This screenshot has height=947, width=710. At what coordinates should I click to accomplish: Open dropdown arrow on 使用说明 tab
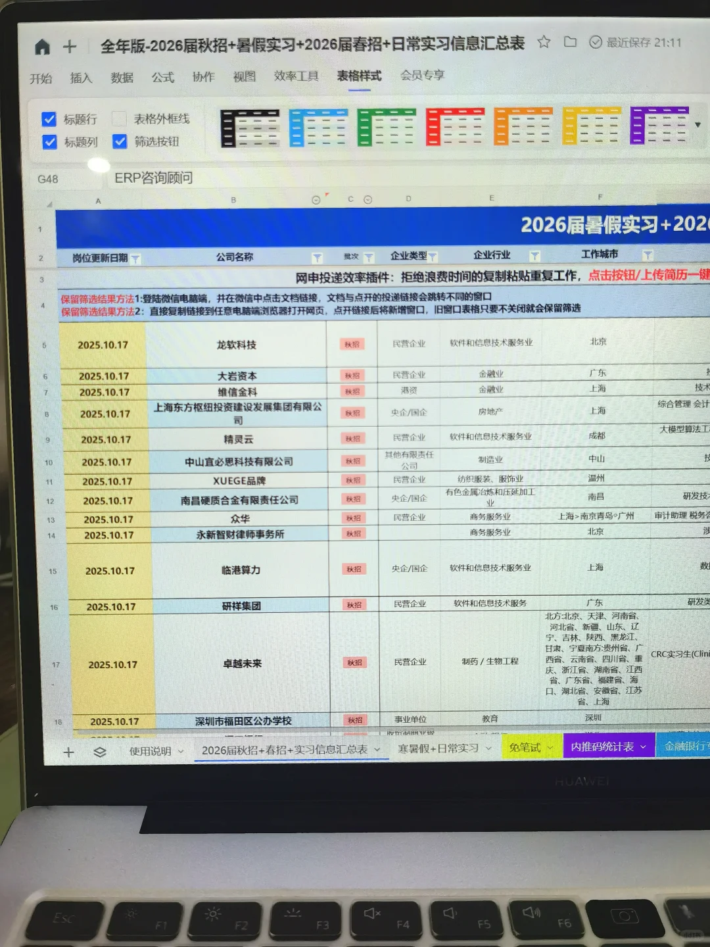pos(181,751)
